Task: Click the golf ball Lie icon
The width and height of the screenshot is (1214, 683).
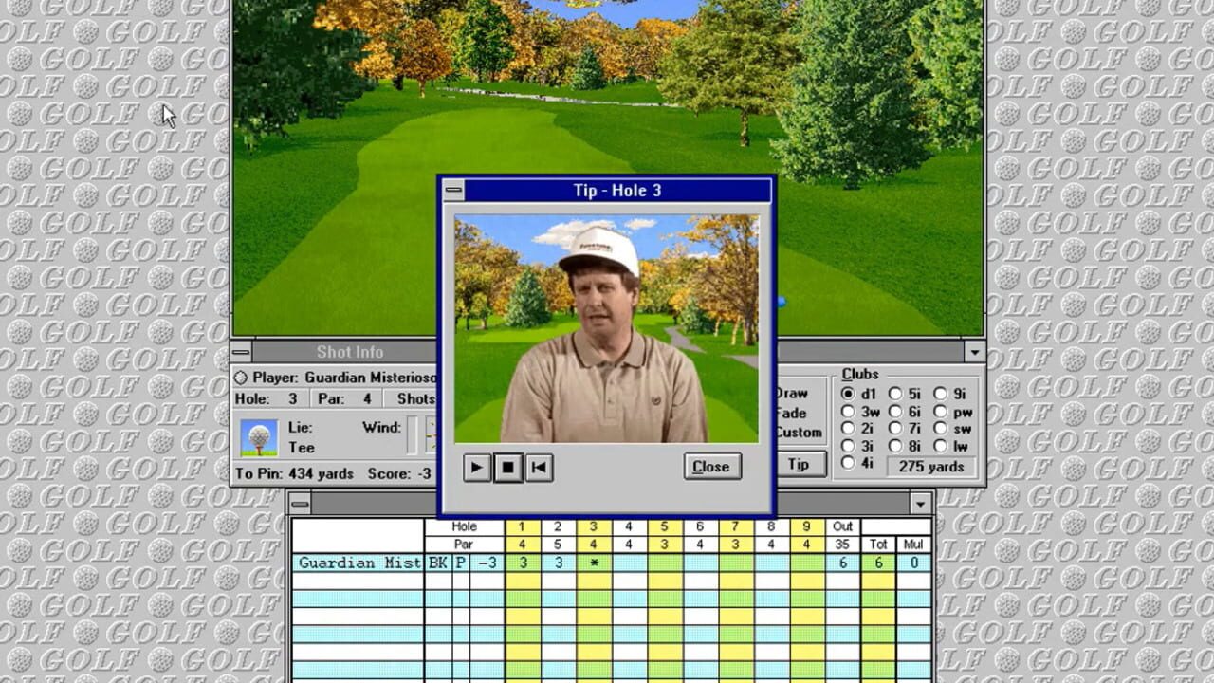Action: 259,437
